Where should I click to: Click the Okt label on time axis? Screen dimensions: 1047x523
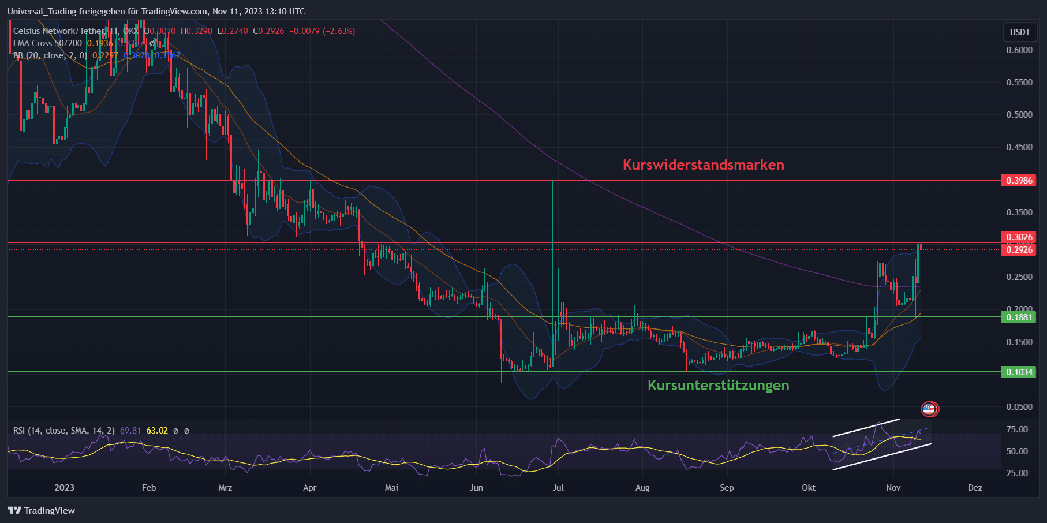[x=809, y=488]
